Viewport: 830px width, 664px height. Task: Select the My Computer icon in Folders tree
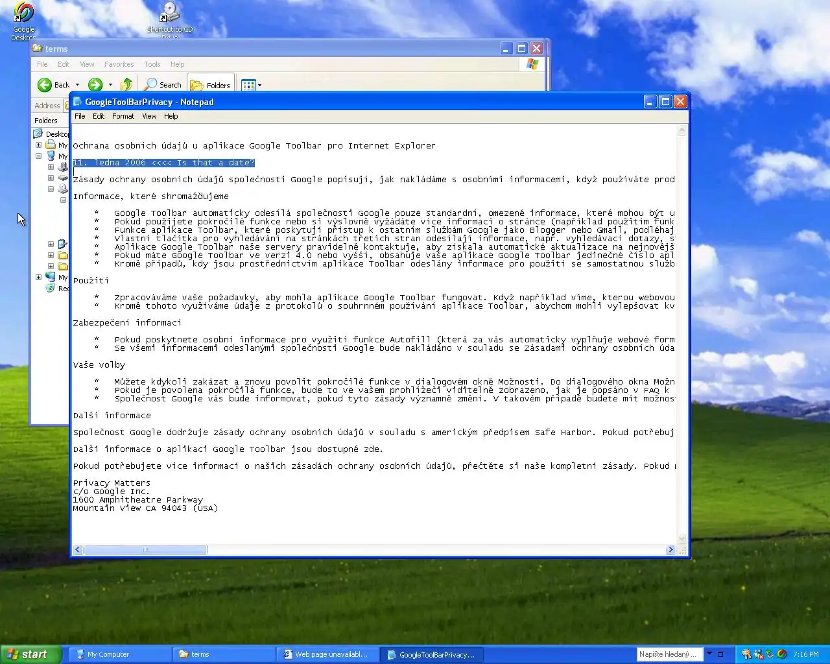coord(51,156)
